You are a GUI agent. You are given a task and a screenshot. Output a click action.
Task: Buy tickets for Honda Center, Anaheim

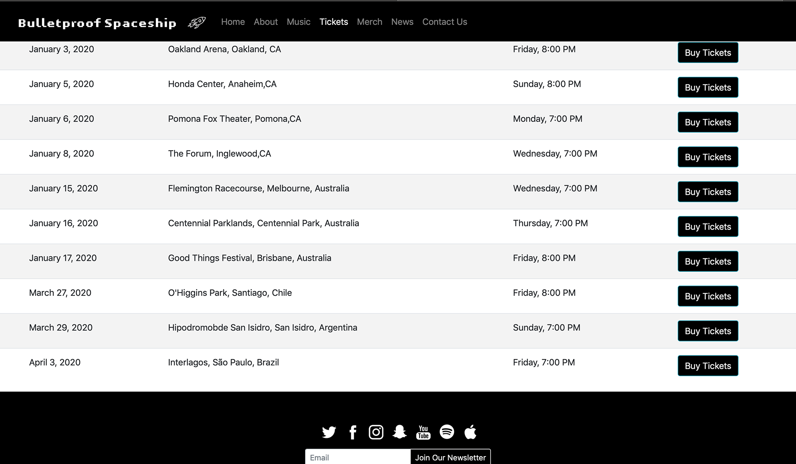(x=708, y=87)
